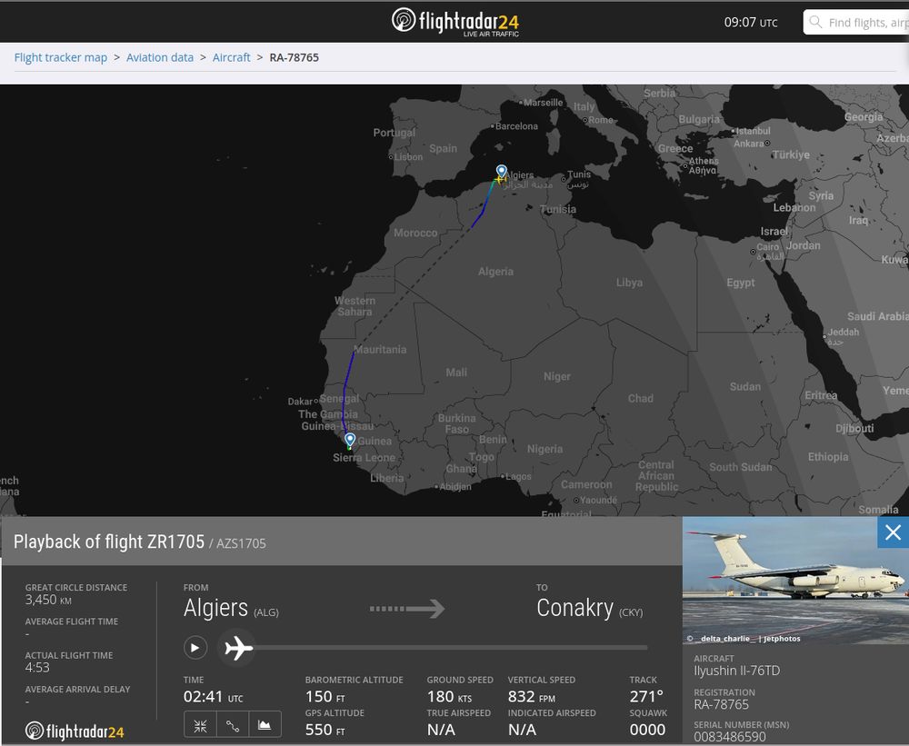Click the 271° track value
The height and width of the screenshot is (746, 909).
(646, 697)
